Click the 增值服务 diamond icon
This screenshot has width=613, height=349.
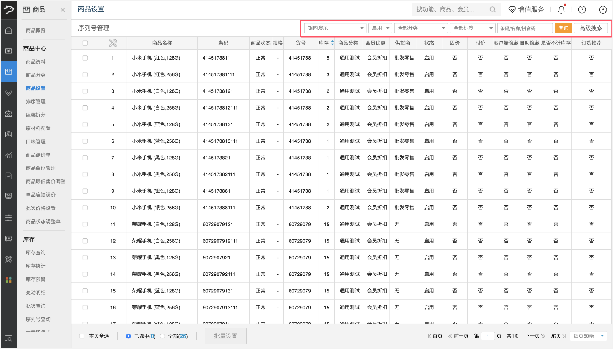point(512,10)
